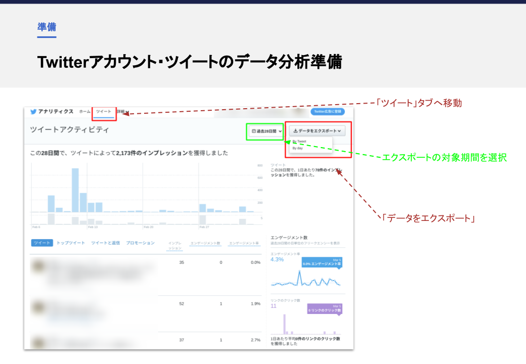Click the ツイートアクティビティ heading
526x364 pixels.
point(69,130)
